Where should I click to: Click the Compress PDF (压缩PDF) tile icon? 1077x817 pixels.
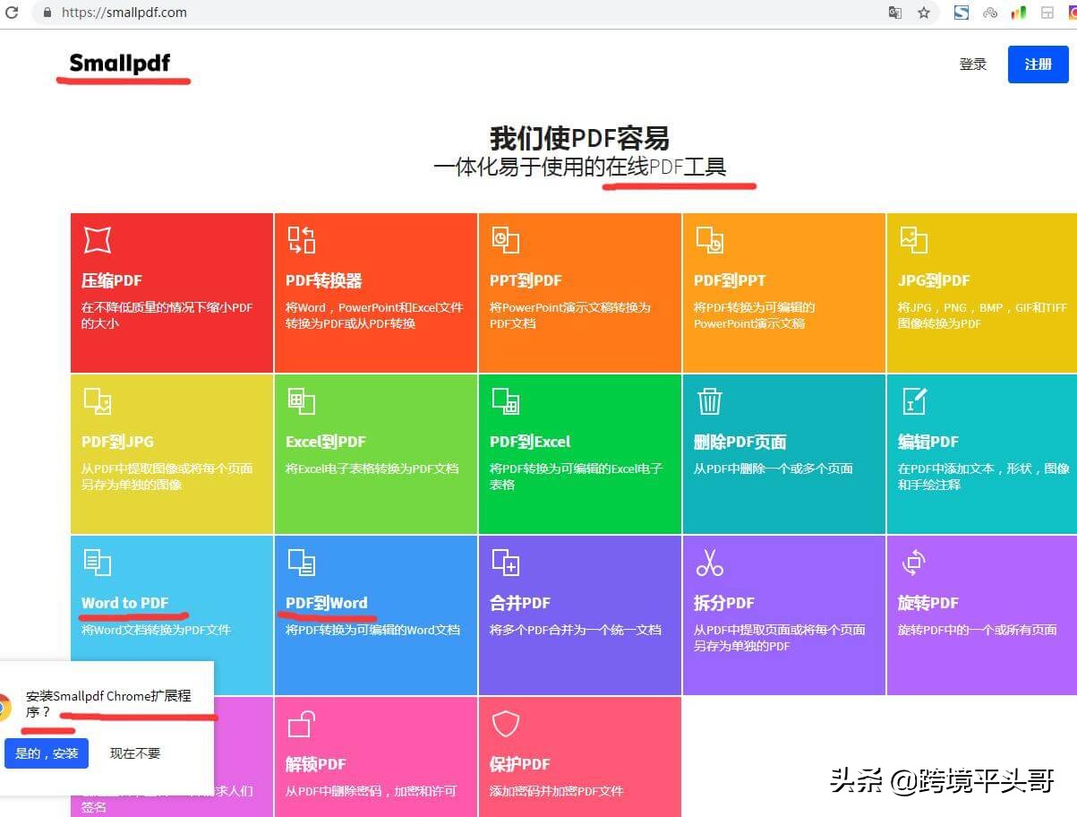click(97, 239)
